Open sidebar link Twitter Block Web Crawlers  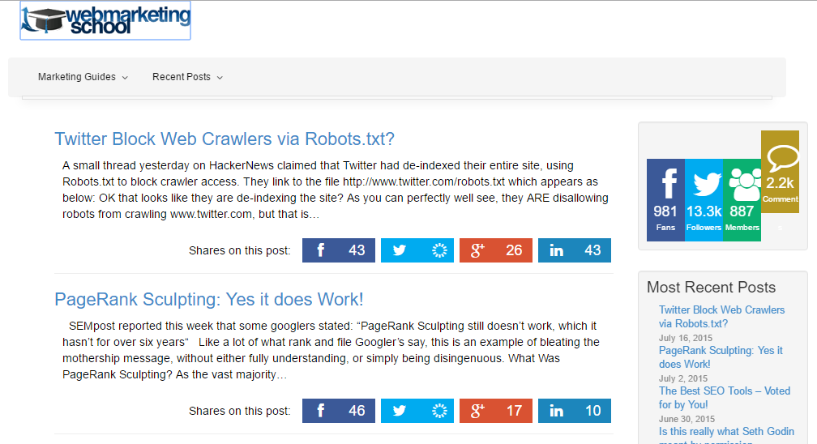click(x=721, y=317)
